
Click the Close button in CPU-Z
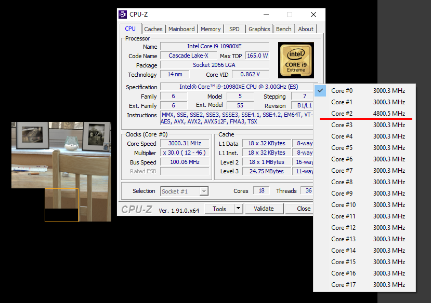(299, 209)
